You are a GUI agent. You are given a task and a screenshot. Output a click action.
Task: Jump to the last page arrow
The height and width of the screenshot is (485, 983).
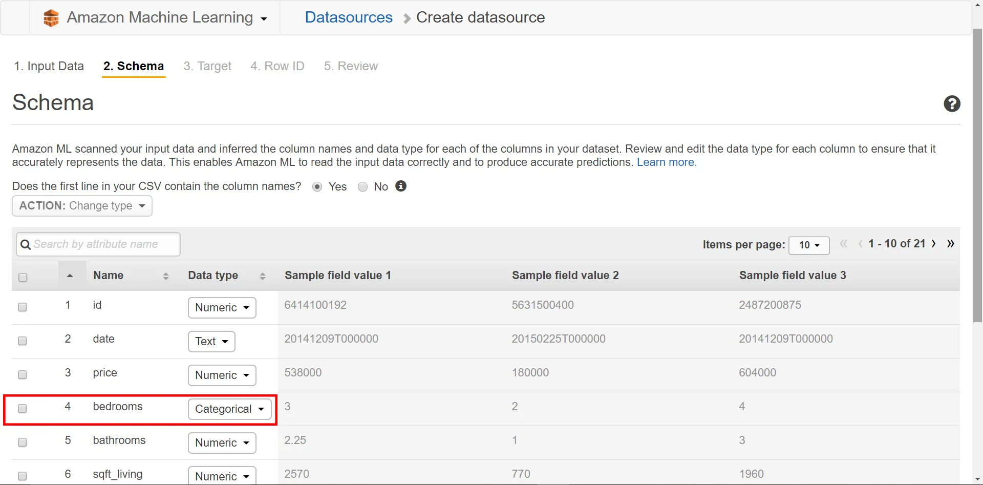(951, 244)
